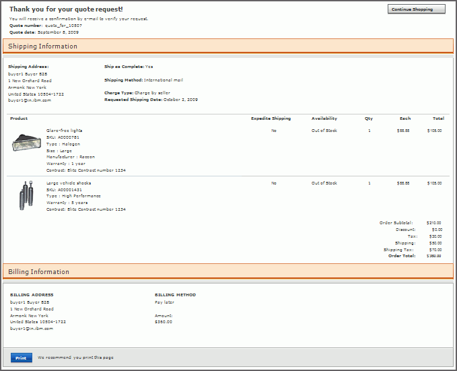The width and height of the screenshot is (457, 371).
Task: Select the quote date 'September 8, 2009'
Action: 58,32
